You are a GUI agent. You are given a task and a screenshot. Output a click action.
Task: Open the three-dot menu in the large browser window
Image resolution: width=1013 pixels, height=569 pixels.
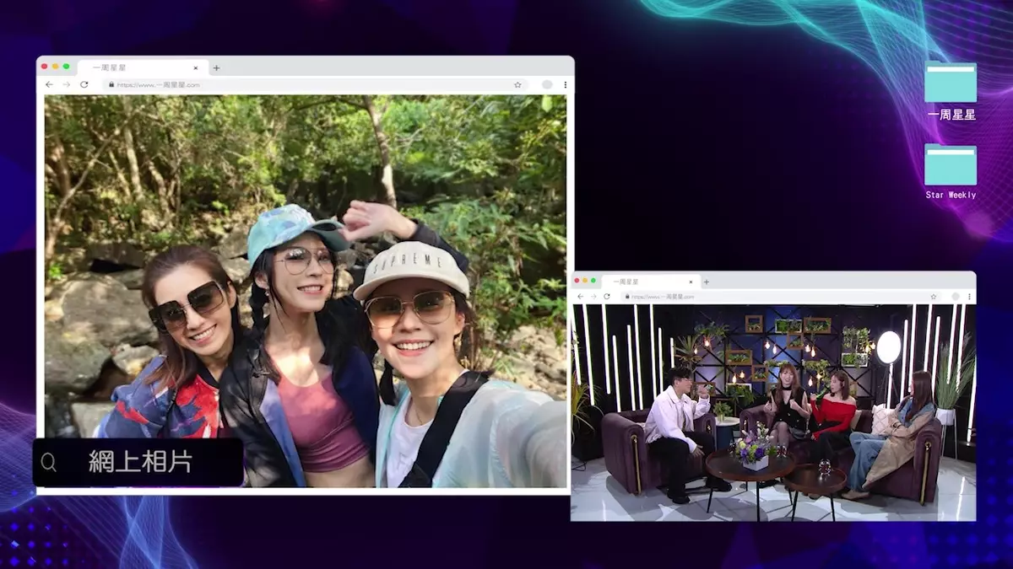point(565,85)
